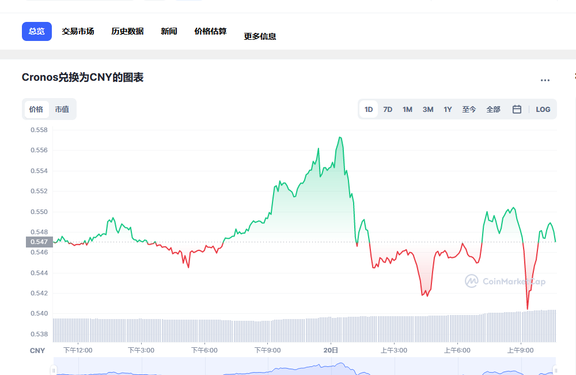Open the 价格估算 tab

tap(210, 31)
